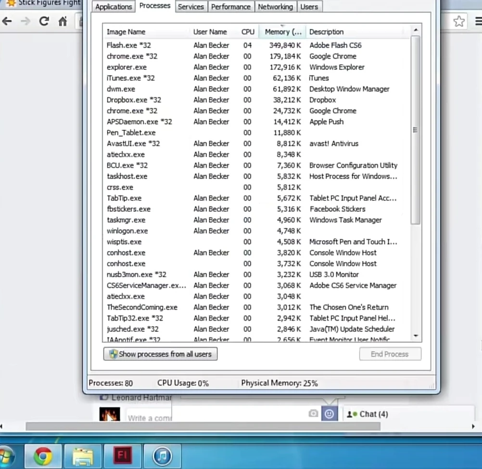Open the Networking tab

[276, 7]
